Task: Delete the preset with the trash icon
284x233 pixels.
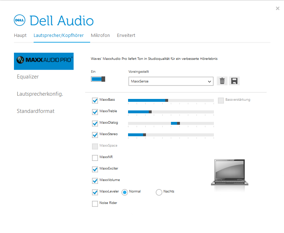Action: click(x=222, y=81)
